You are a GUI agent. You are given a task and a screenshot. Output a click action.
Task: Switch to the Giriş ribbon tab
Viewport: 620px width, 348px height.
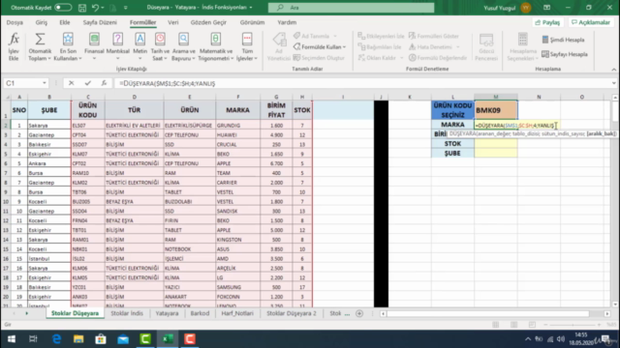point(41,22)
